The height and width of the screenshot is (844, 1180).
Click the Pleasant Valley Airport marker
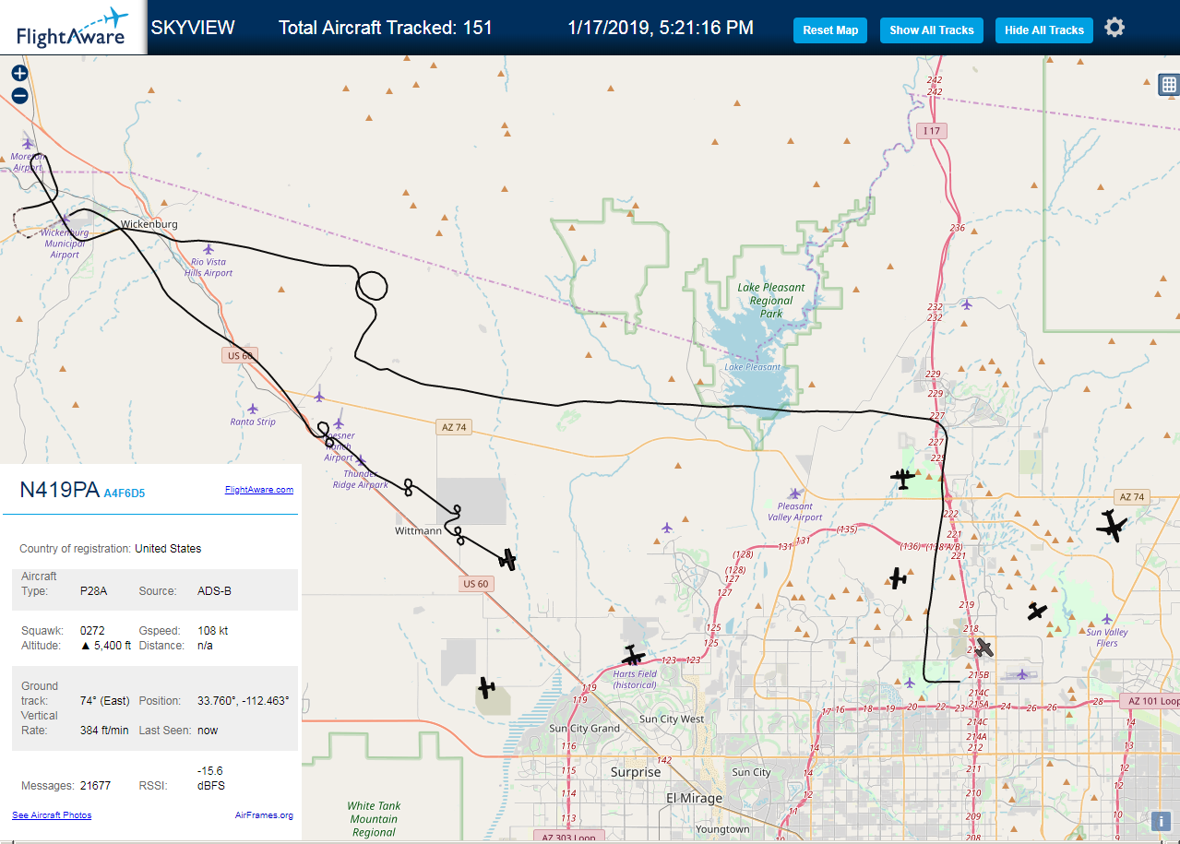coord(795,493)
